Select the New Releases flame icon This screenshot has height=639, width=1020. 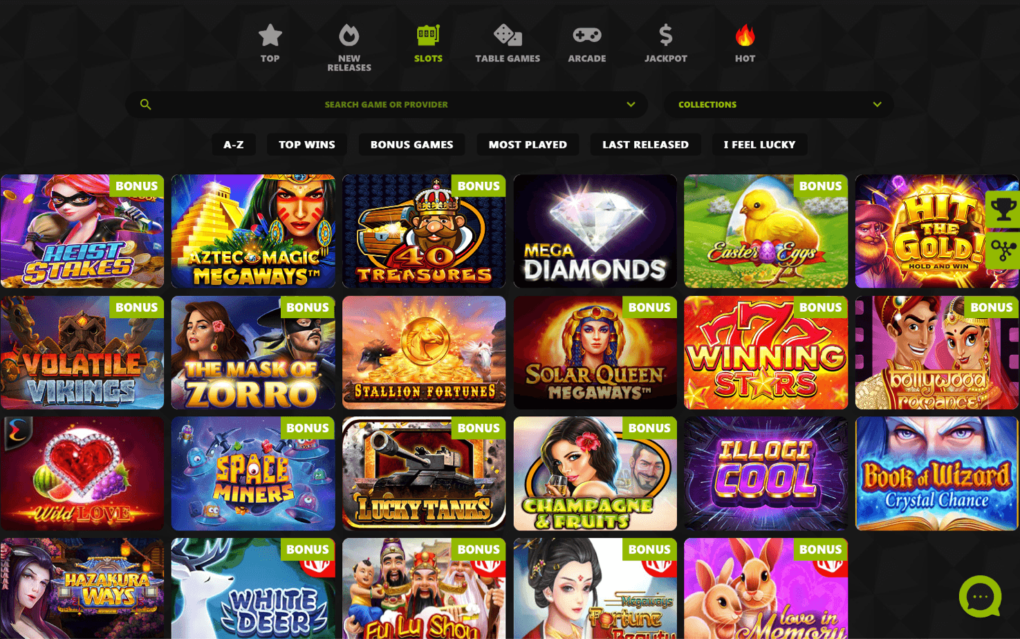coord(349,35)
